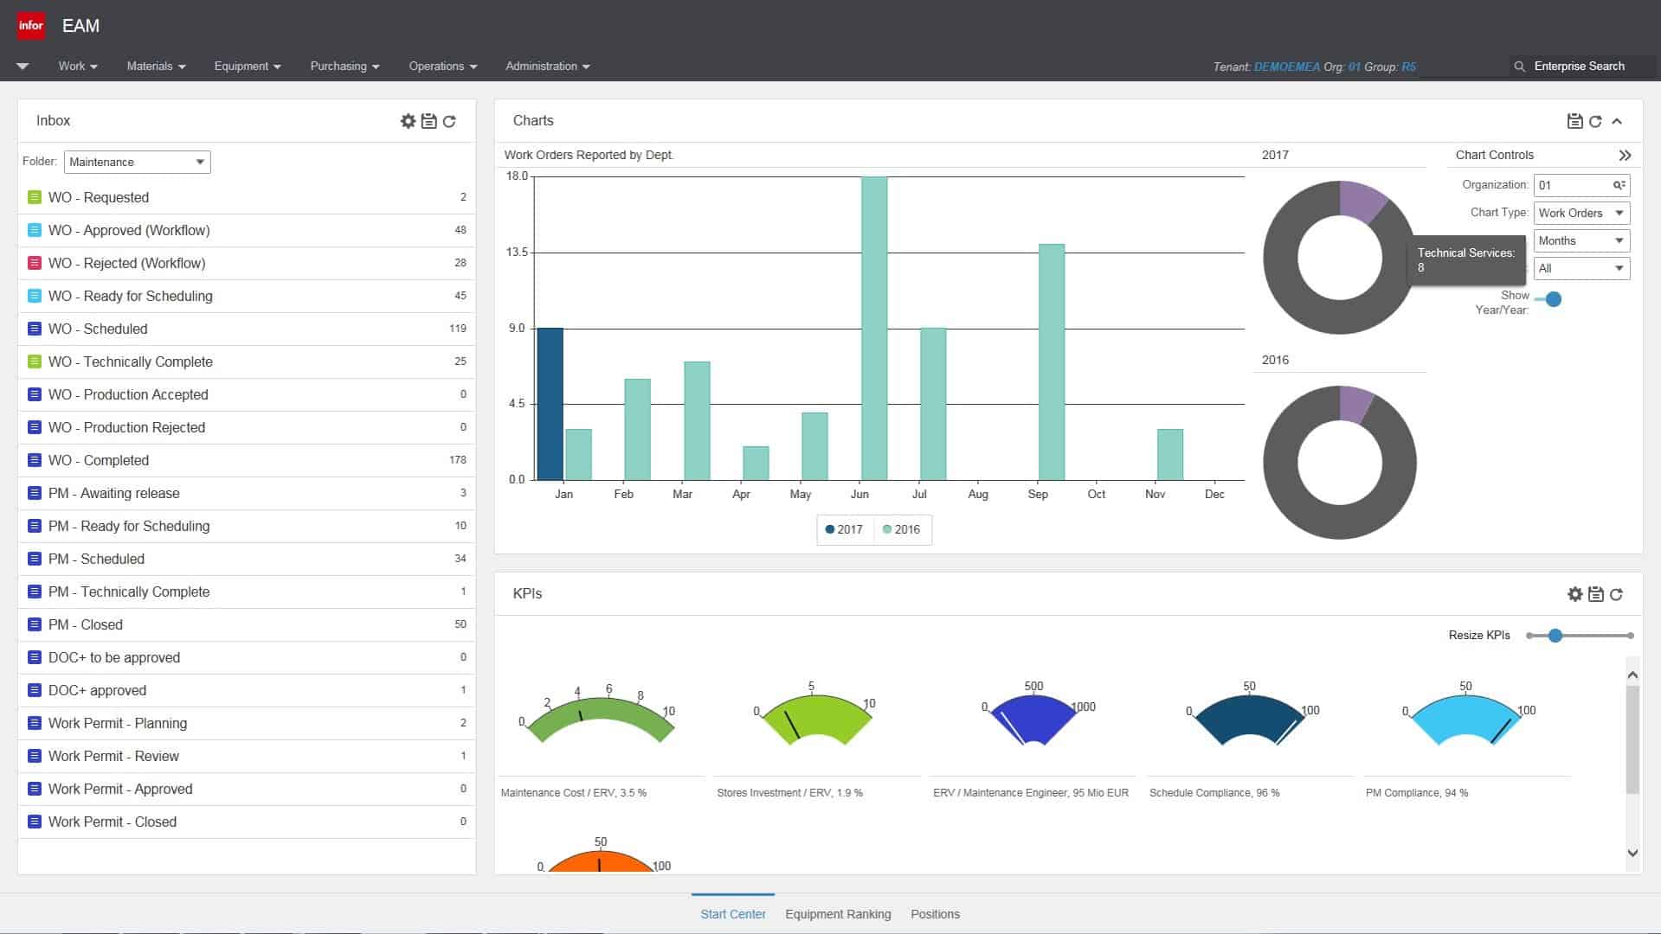Click the Resize KPIs slider handle

tap(1555, 636)
